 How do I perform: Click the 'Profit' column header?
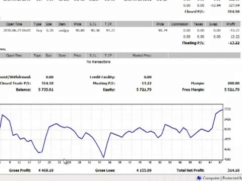coord(231,24)
